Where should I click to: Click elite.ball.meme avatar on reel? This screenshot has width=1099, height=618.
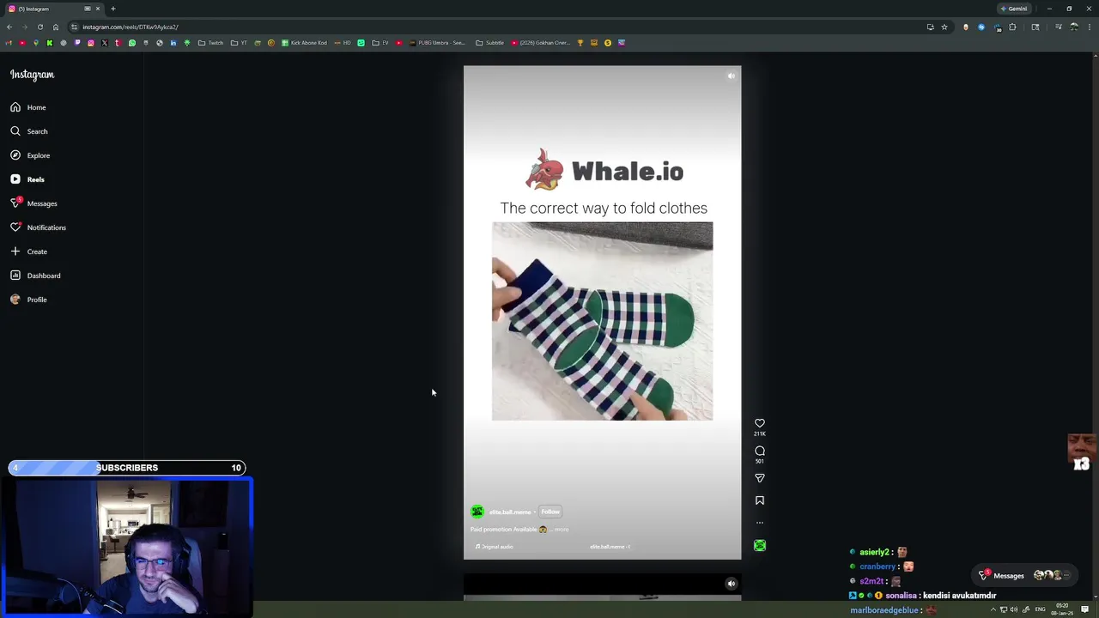click(477, 512)
